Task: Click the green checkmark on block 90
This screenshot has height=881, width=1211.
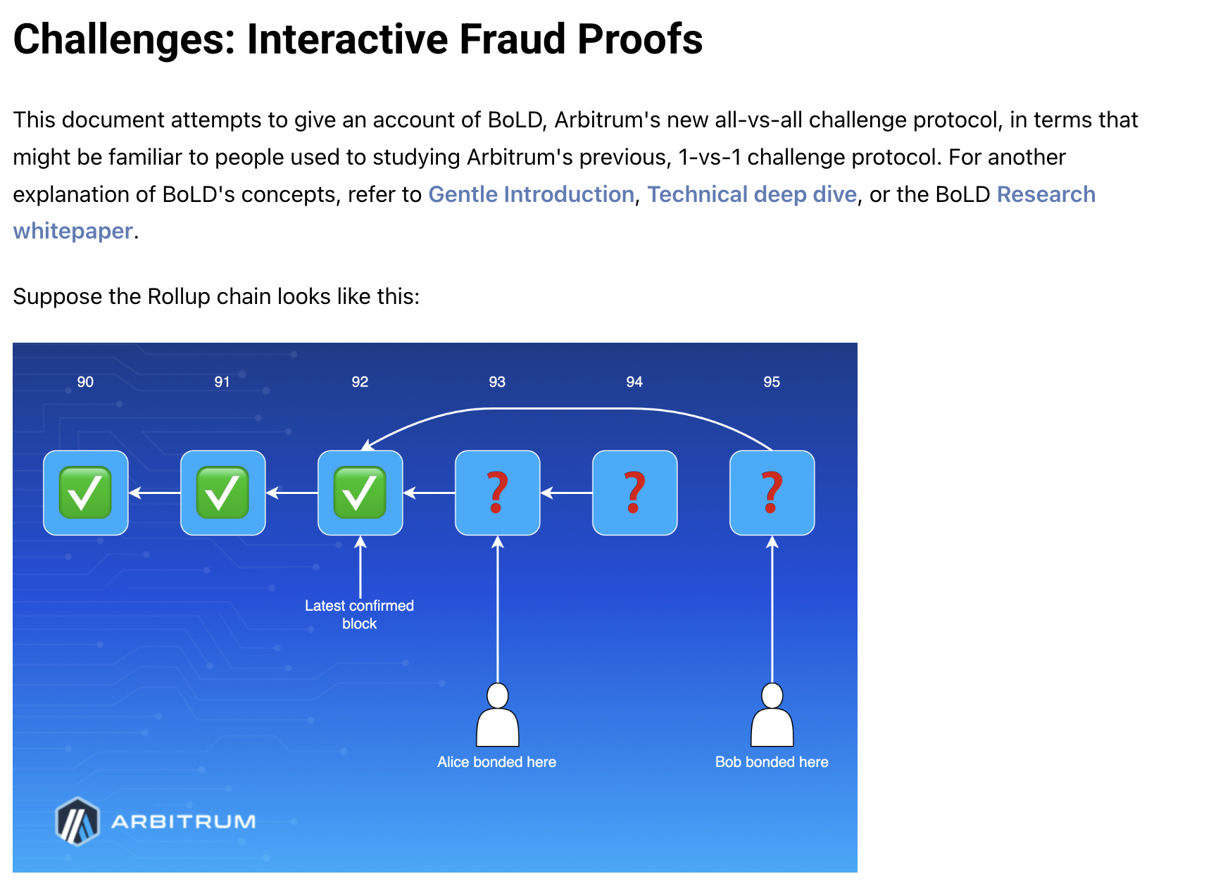Action: click(85, 493)
